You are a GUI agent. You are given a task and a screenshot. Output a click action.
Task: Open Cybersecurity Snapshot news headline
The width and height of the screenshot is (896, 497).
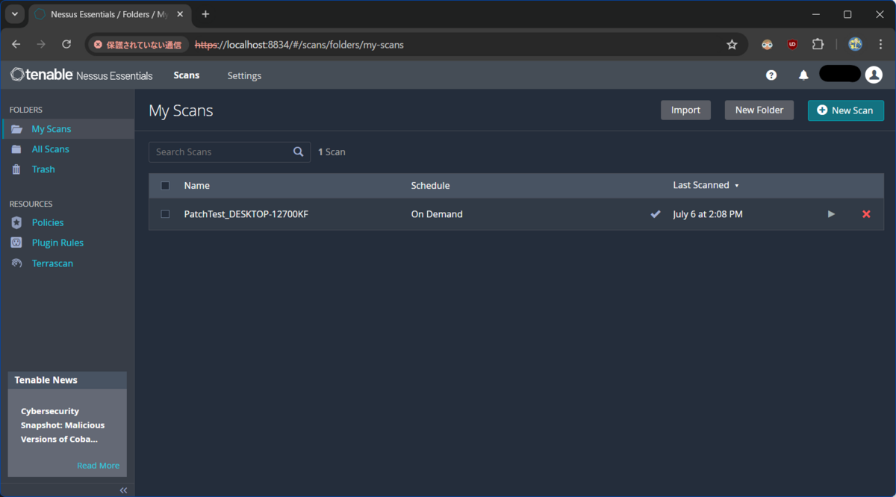click(63, 425)
